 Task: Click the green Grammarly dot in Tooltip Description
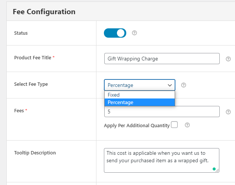coord(214,169)
